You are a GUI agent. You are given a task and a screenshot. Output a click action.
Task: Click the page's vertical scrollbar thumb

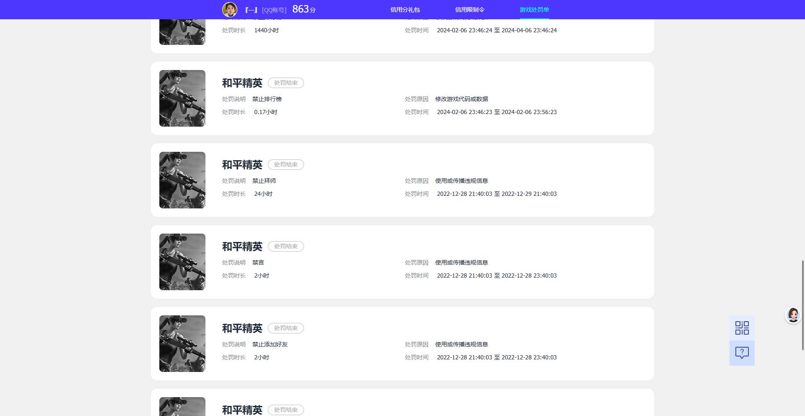(x=803, y=305)
